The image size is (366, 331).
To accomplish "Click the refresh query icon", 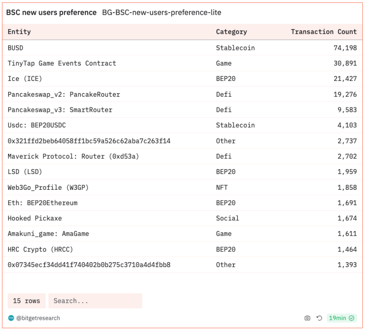I will point(319,318).
